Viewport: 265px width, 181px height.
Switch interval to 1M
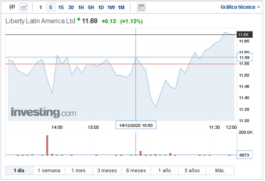tap(121, 7)
